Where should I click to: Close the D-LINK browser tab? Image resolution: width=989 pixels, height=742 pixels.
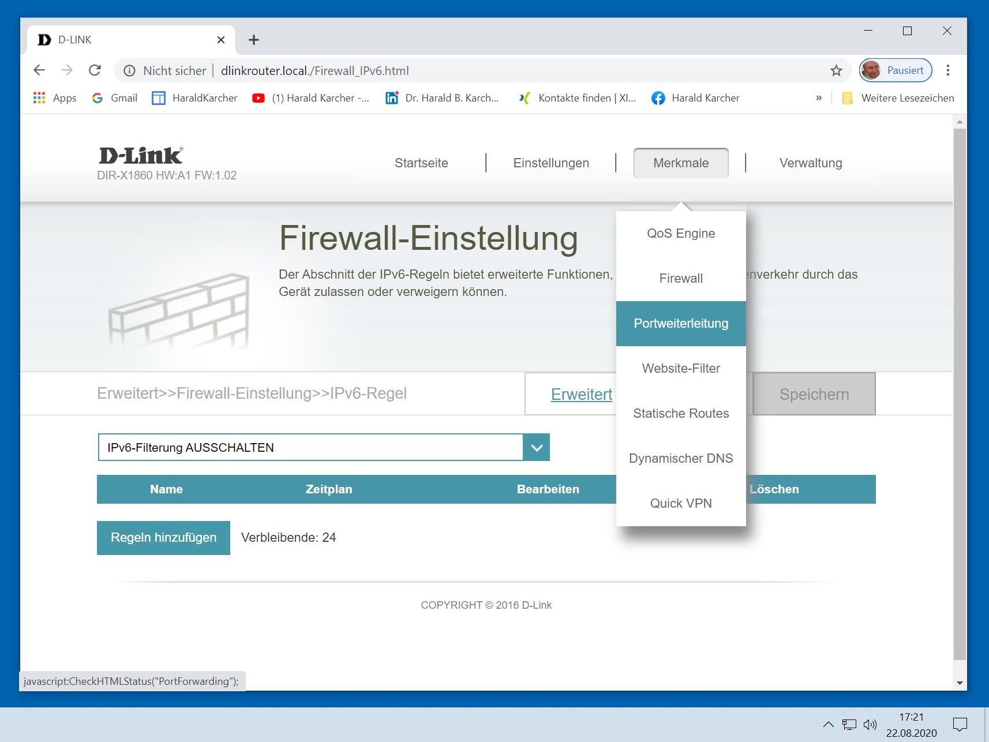click(x=221, y=40)
